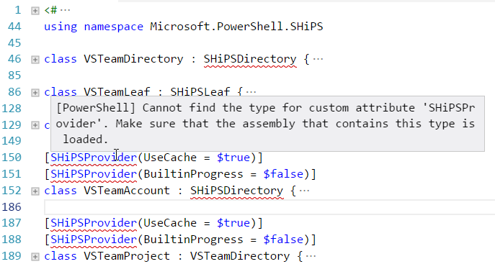Expand the VSTeamDirectory class fold
495x264 pixels.
(35, 60)
